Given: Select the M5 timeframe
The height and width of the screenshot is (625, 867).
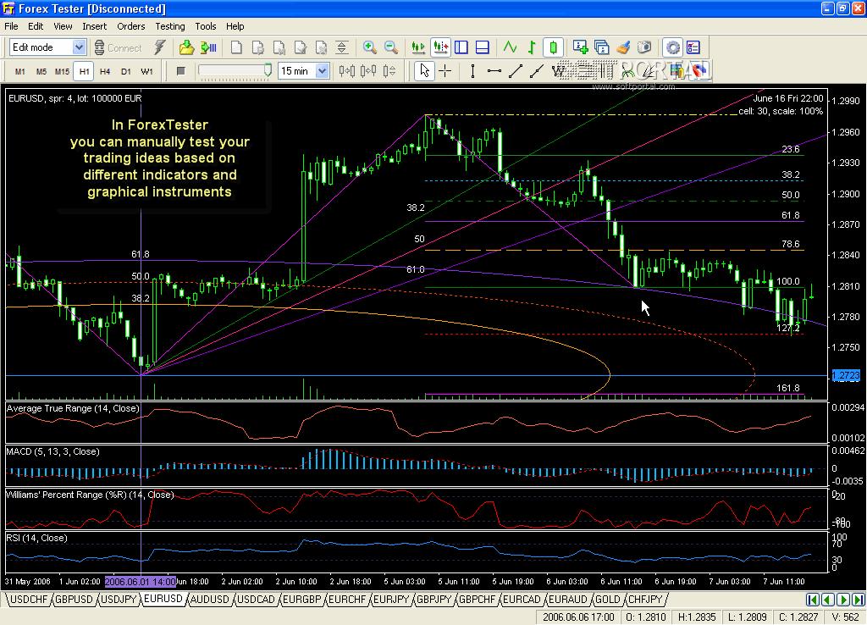Looking at the screenshot, I should (41, 71).
